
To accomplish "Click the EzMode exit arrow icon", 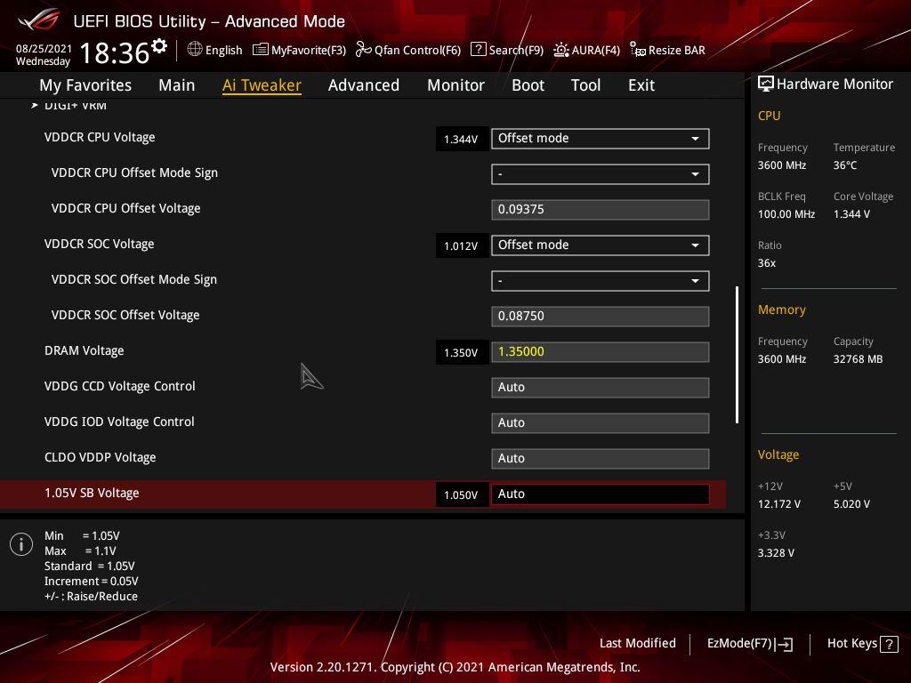I will point(784,644).
